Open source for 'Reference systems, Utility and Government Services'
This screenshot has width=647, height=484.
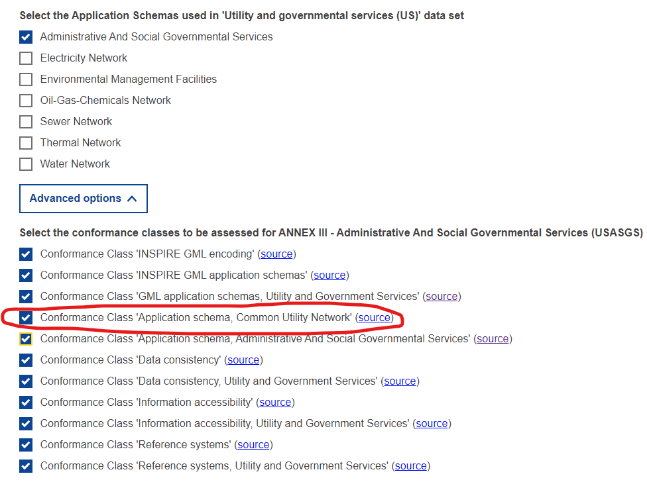tap(410, 466)
